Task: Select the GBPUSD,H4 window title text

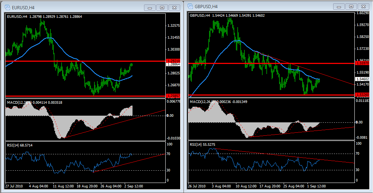Action: tap(206, 6)
